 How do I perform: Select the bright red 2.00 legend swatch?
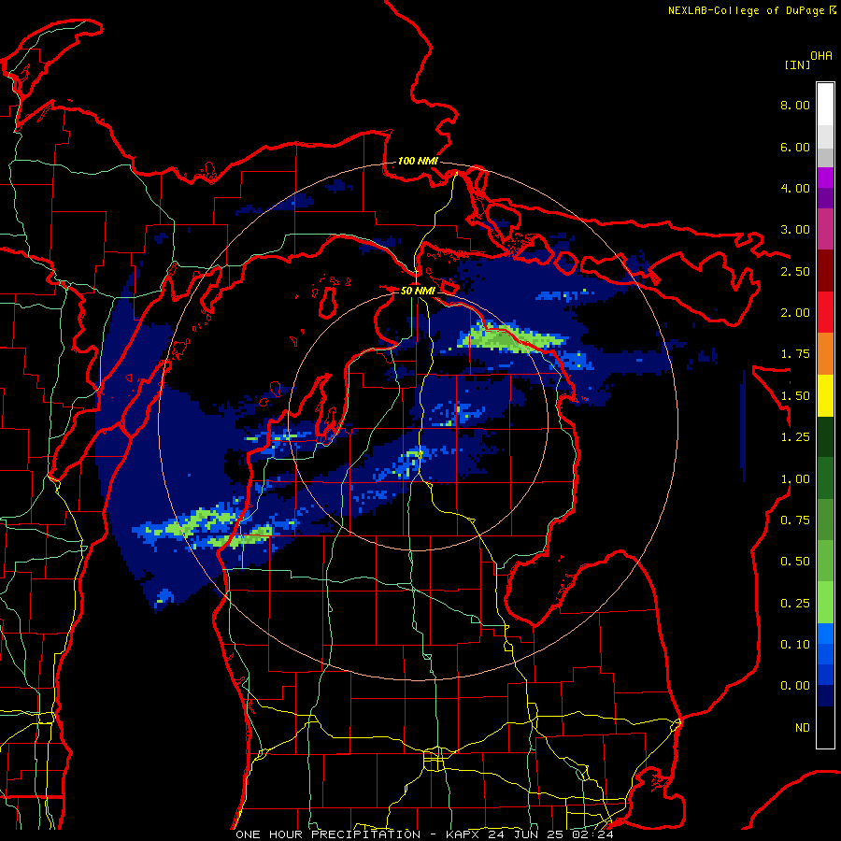click(x=825, y=312)
